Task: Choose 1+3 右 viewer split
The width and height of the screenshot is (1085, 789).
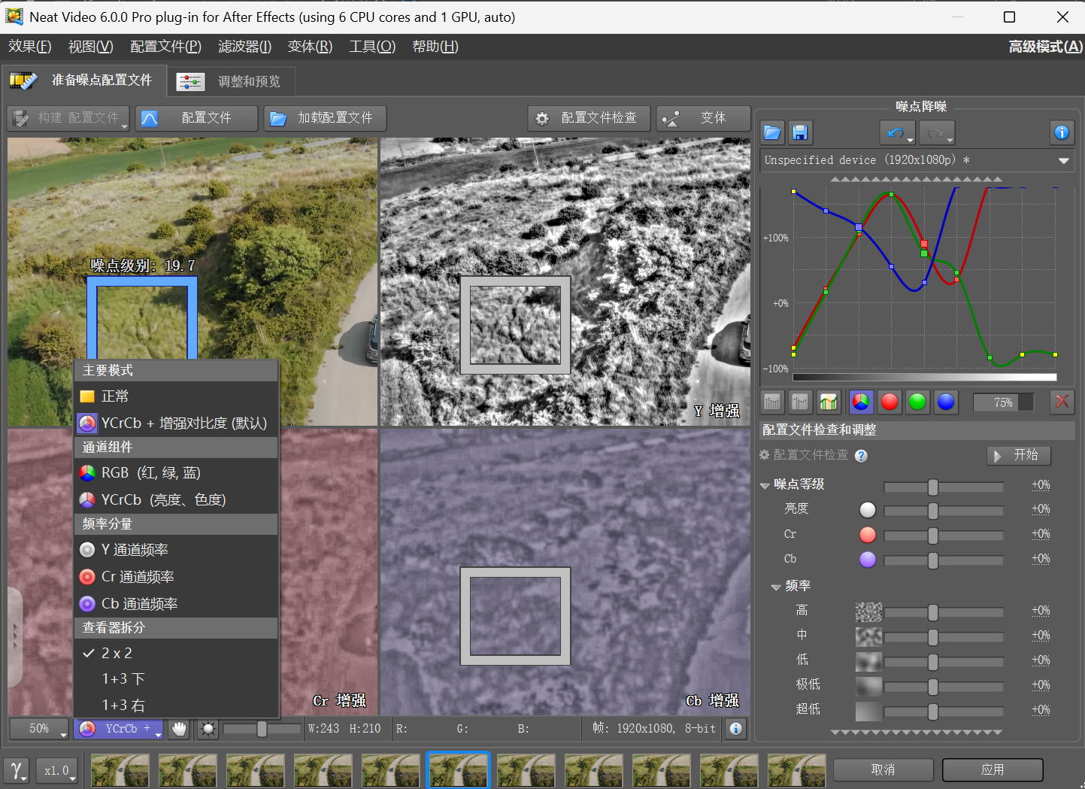Action: [x=176, y=706]
